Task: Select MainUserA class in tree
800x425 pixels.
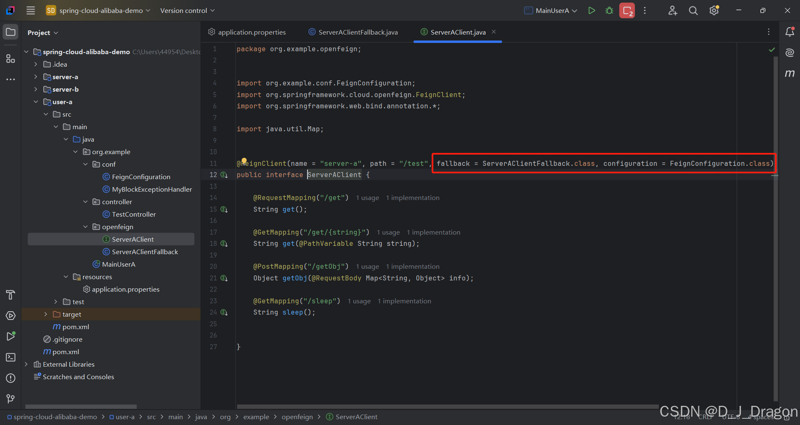Action: click(118, 264)
